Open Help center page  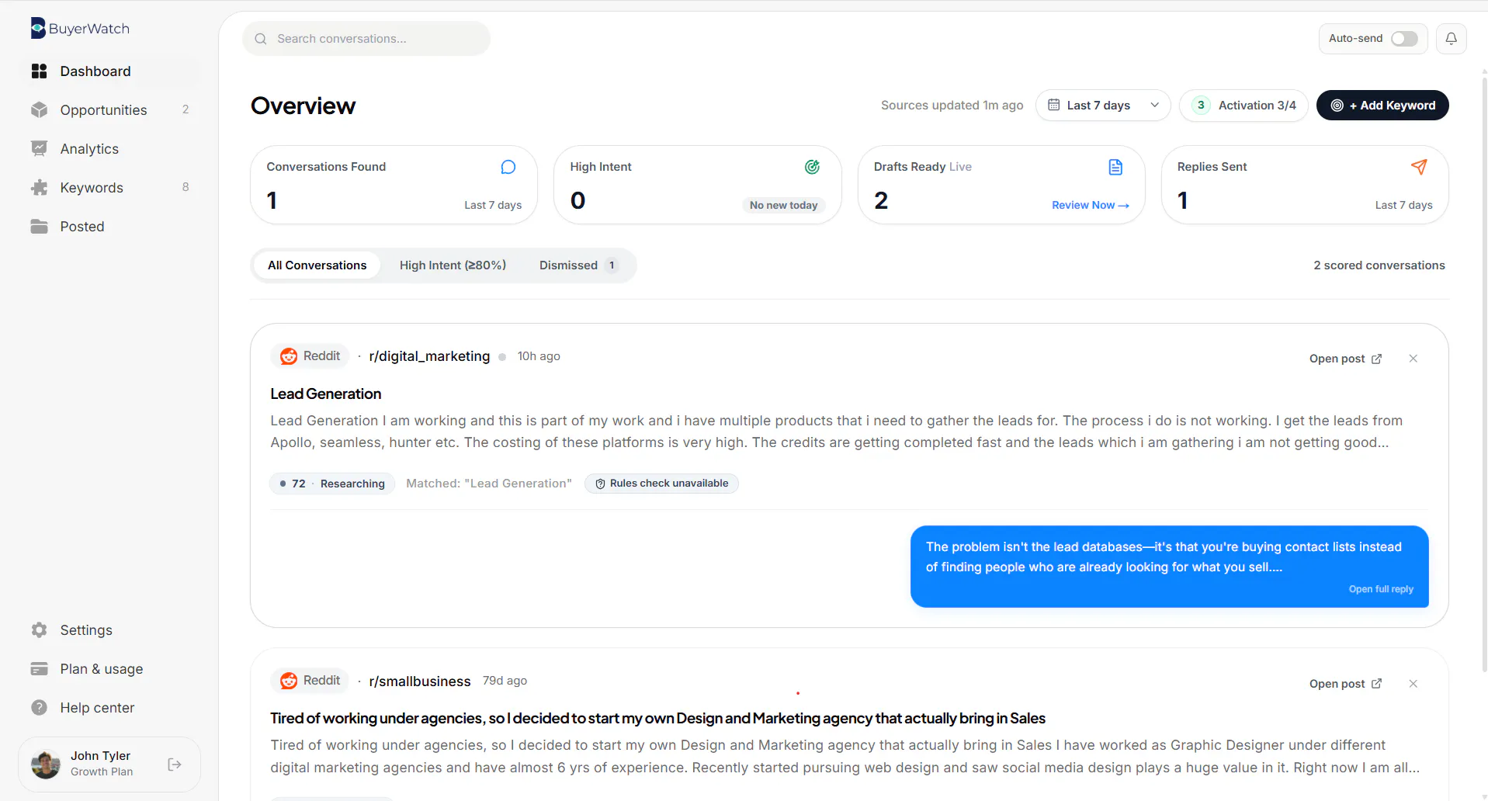pyautogui.click(x=109, y=708)
